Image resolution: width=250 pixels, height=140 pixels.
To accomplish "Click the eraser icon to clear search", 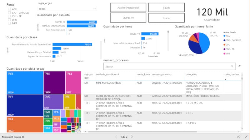I will coord(239,66).
